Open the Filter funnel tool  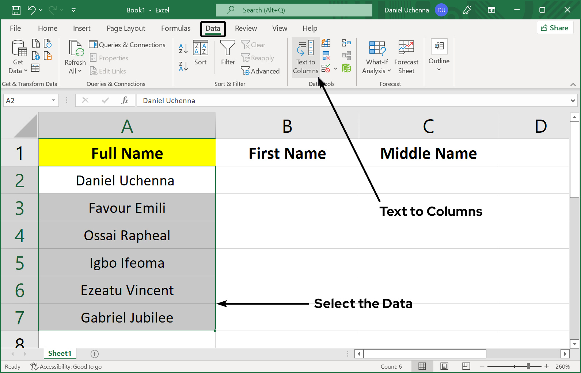[228, 53]
